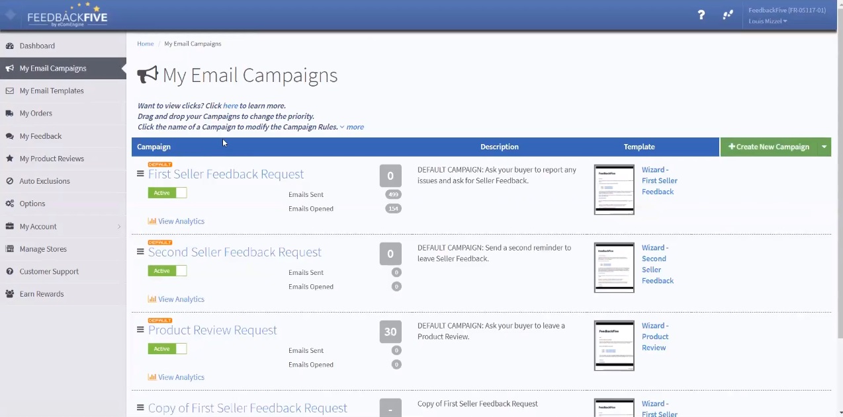Image resolution: width=843 pixels, height=417 pixels.
Task: Click the truck icon beside My Orders
Action: pyautogui.click(x=10, y=113)
